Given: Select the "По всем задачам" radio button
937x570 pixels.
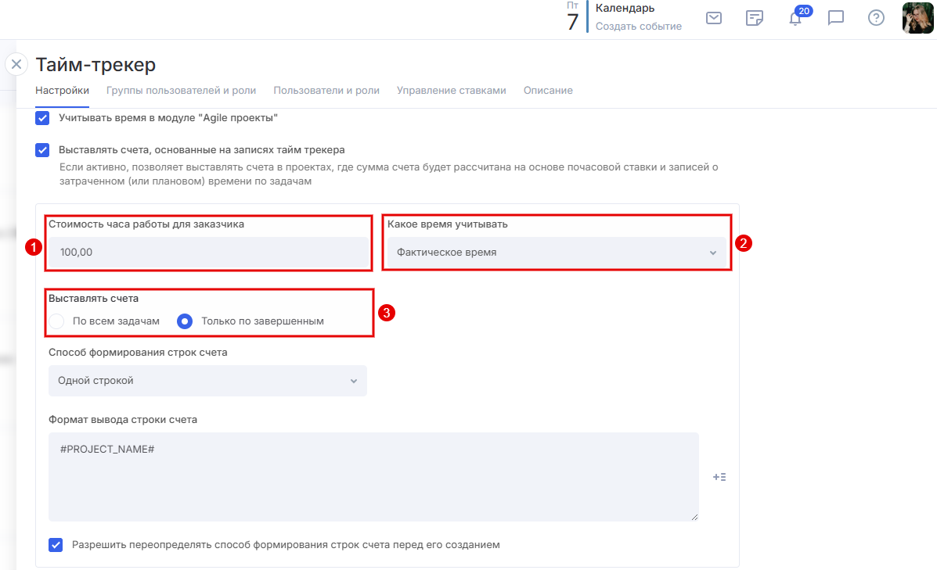Looking at the screenshot, I should point(56,321).
